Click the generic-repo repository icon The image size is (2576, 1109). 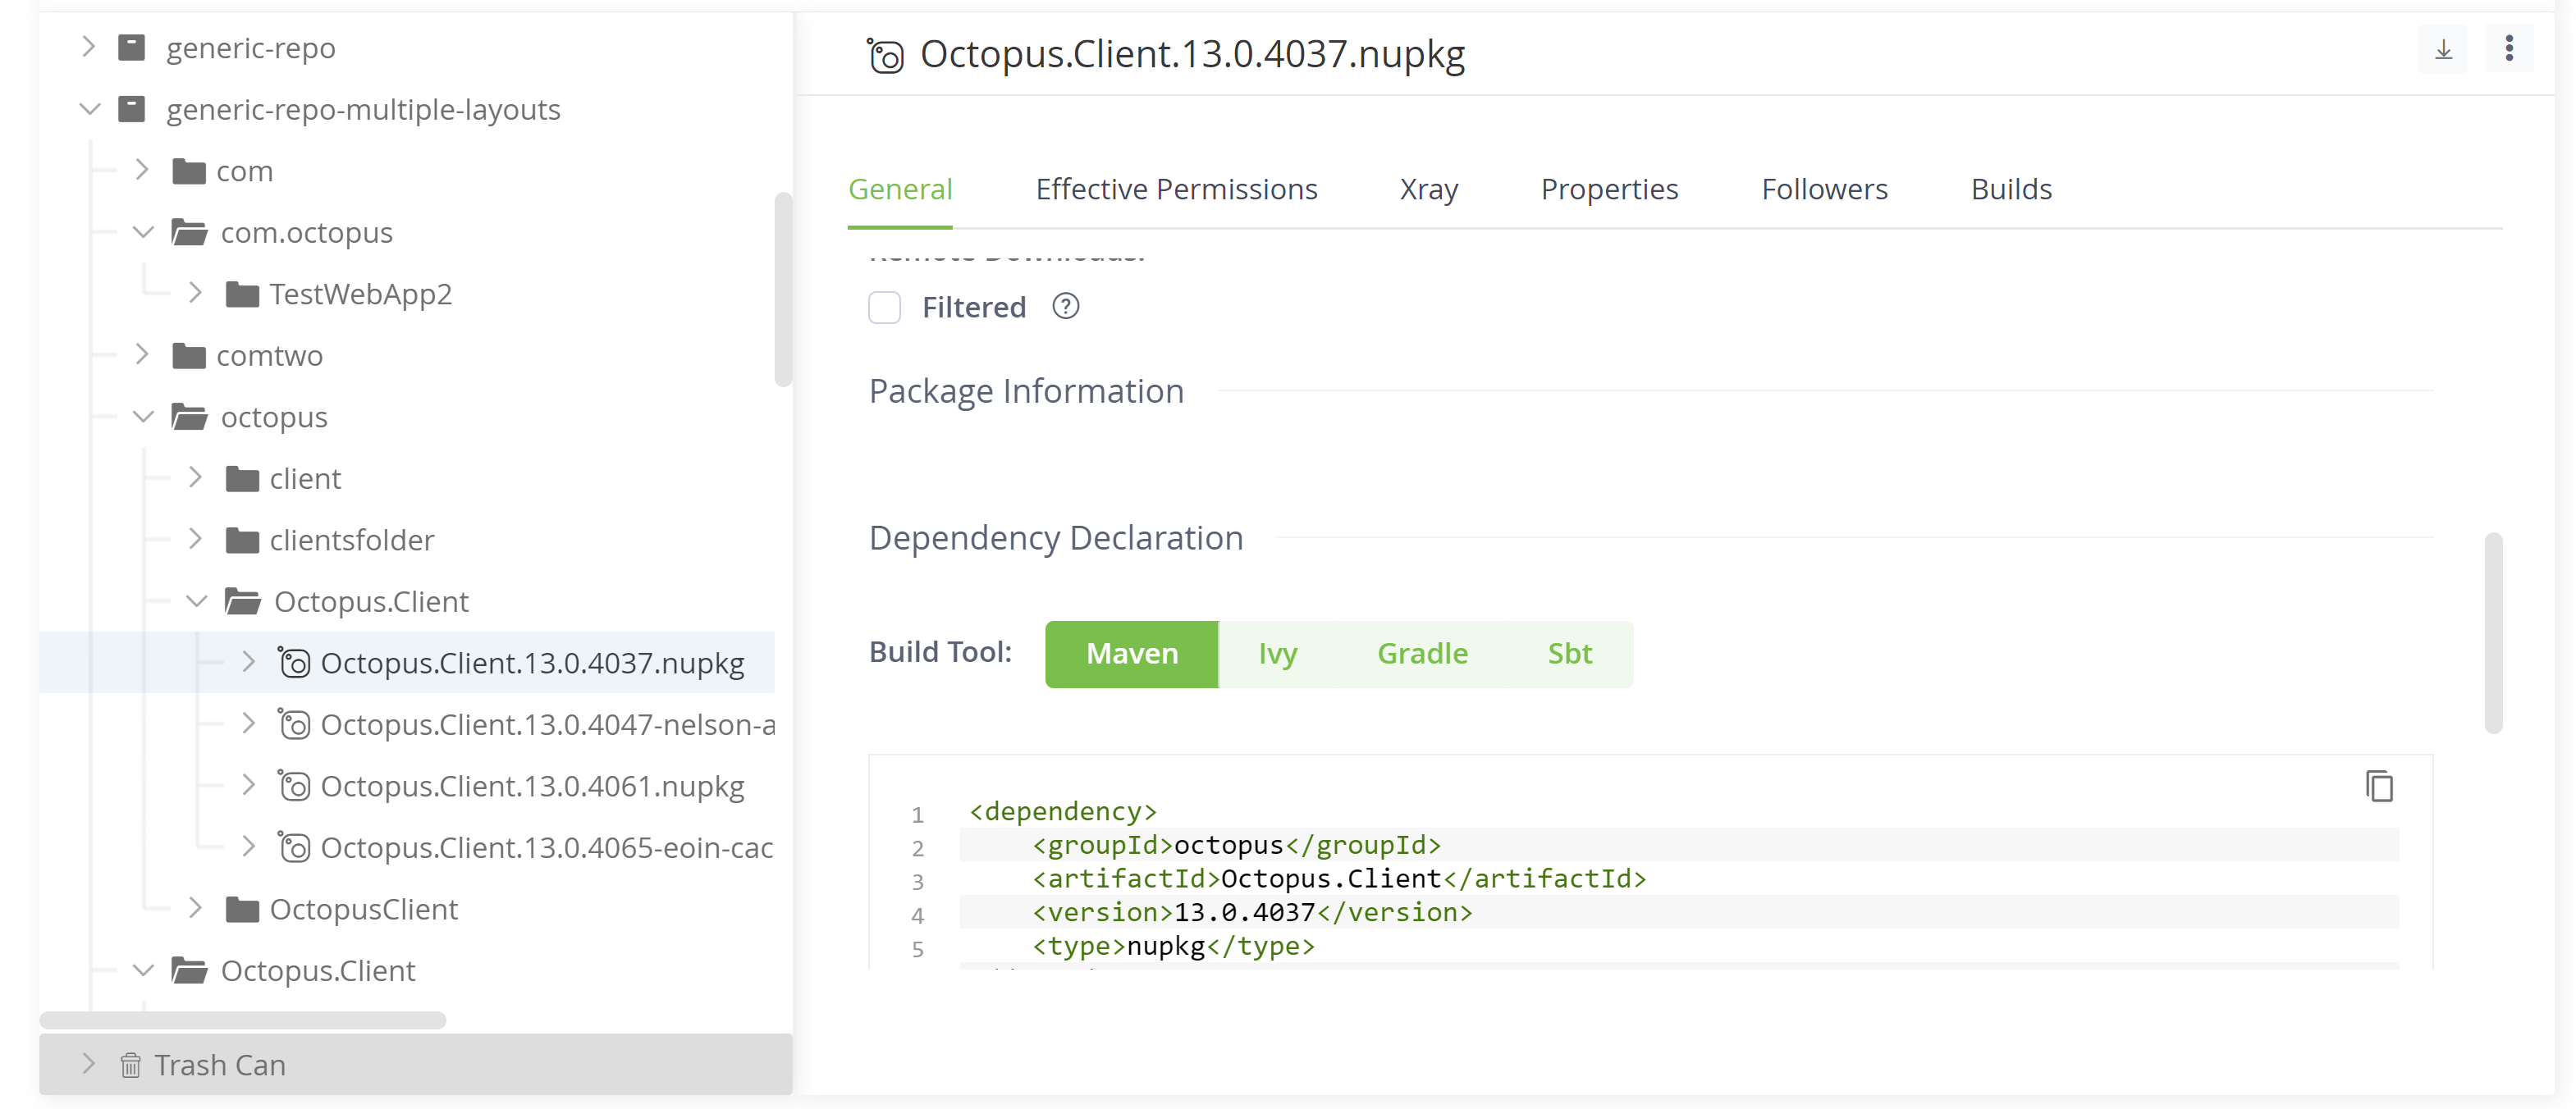(x=132, y=48)
